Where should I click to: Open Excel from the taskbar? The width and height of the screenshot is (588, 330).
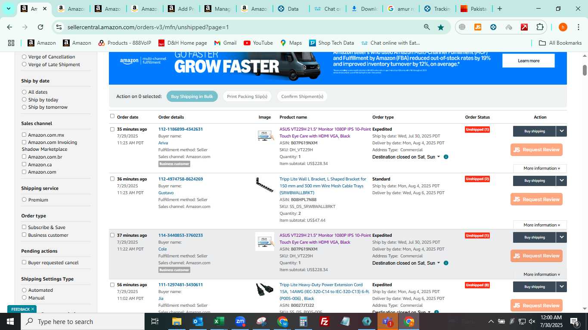coord(219,321)
